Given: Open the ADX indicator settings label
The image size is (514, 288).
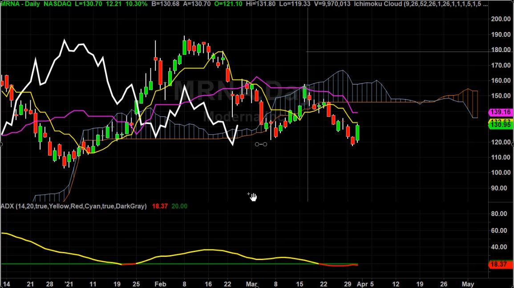Looking at the screenshot, I should point(74,206).
